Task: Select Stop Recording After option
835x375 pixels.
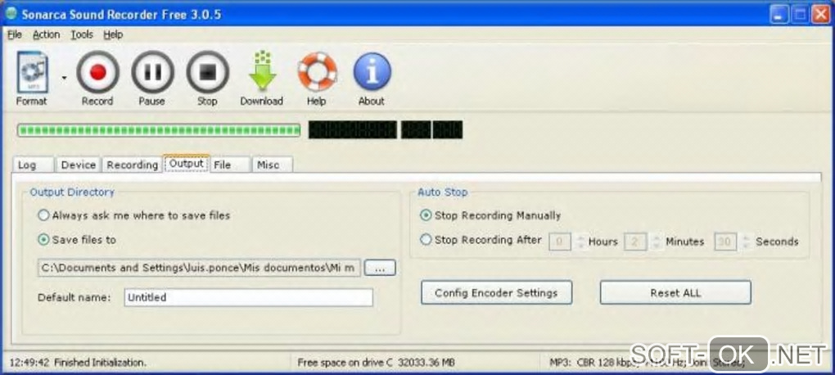Action: click(x=481, y=240)
